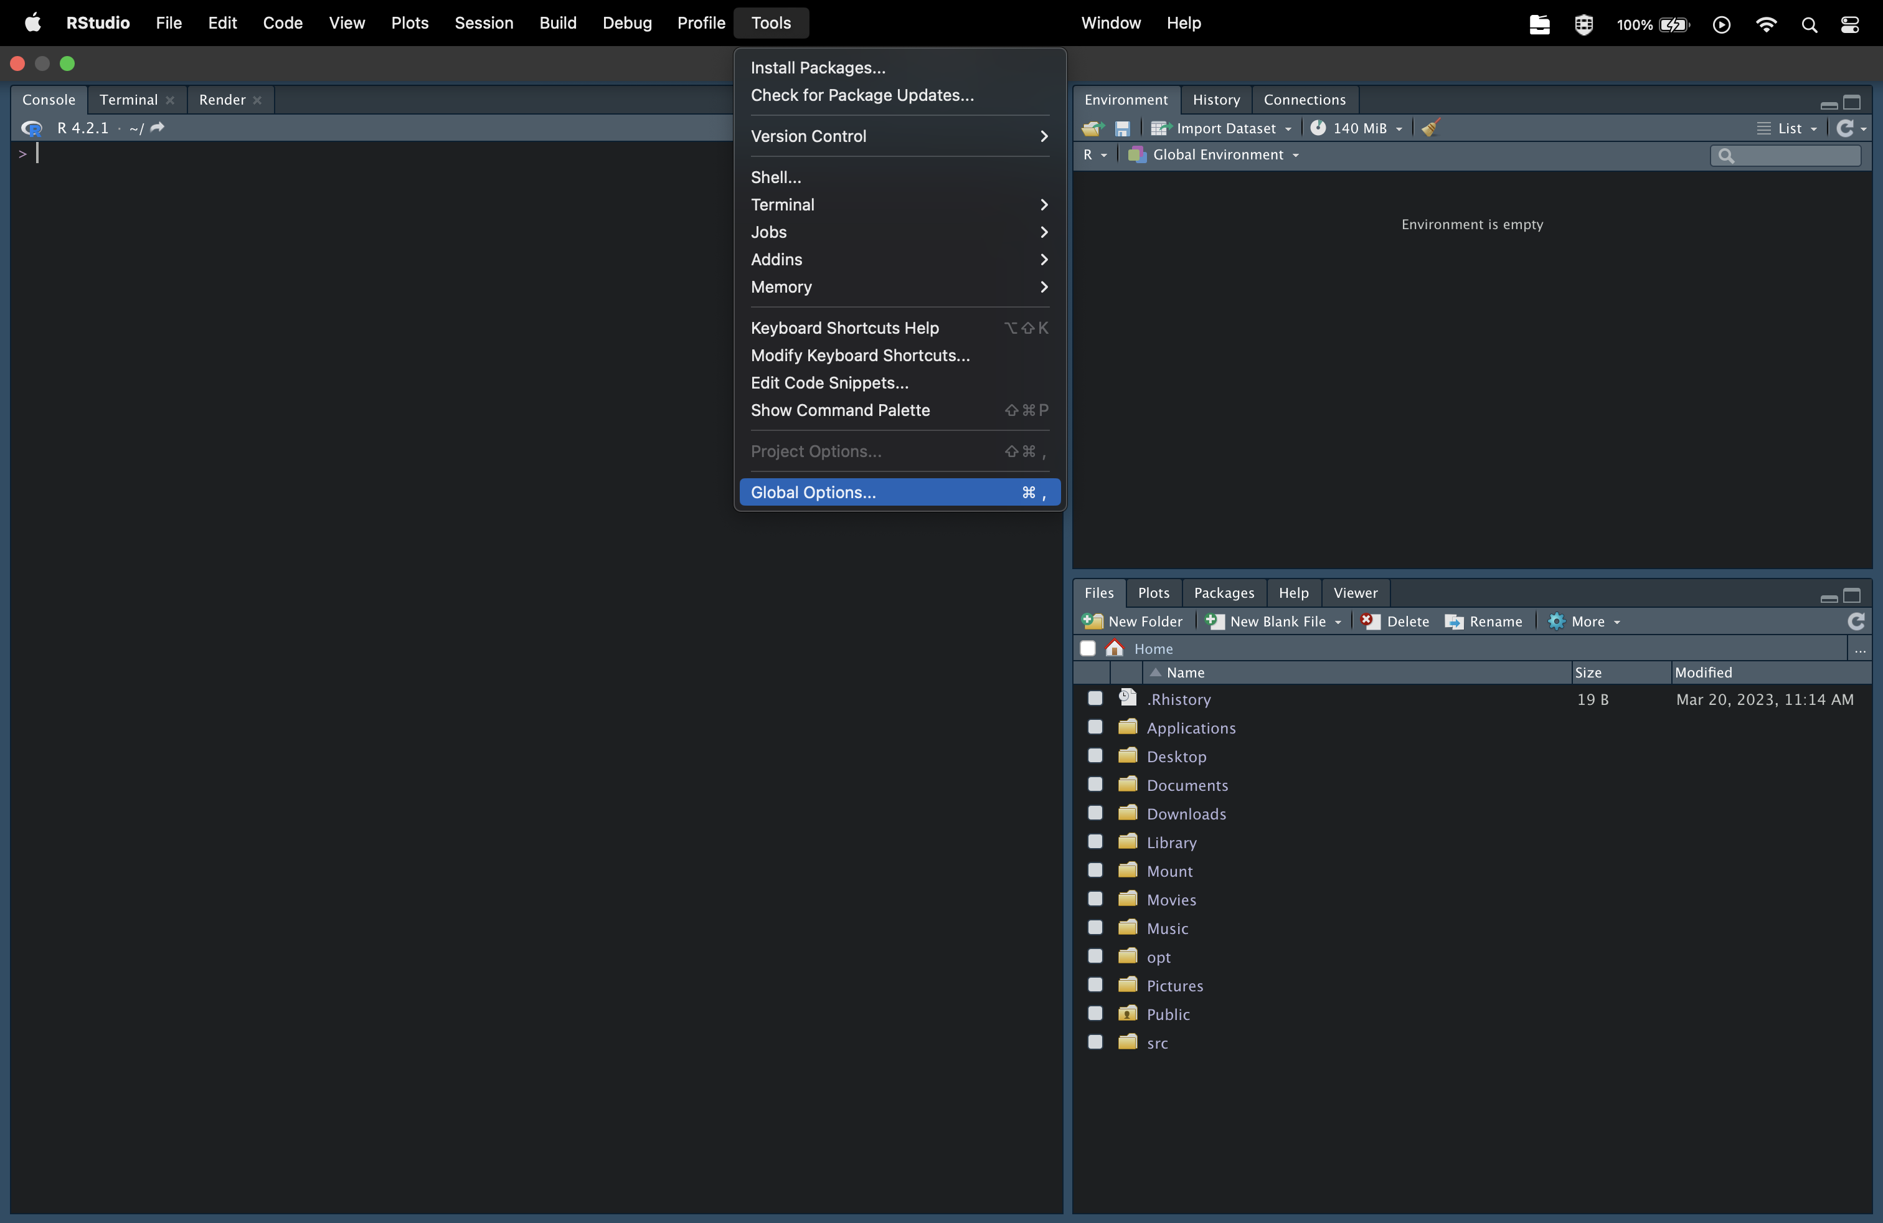Open the List view dropdown
The image size is (1883, 1223).
[1788, 128]
